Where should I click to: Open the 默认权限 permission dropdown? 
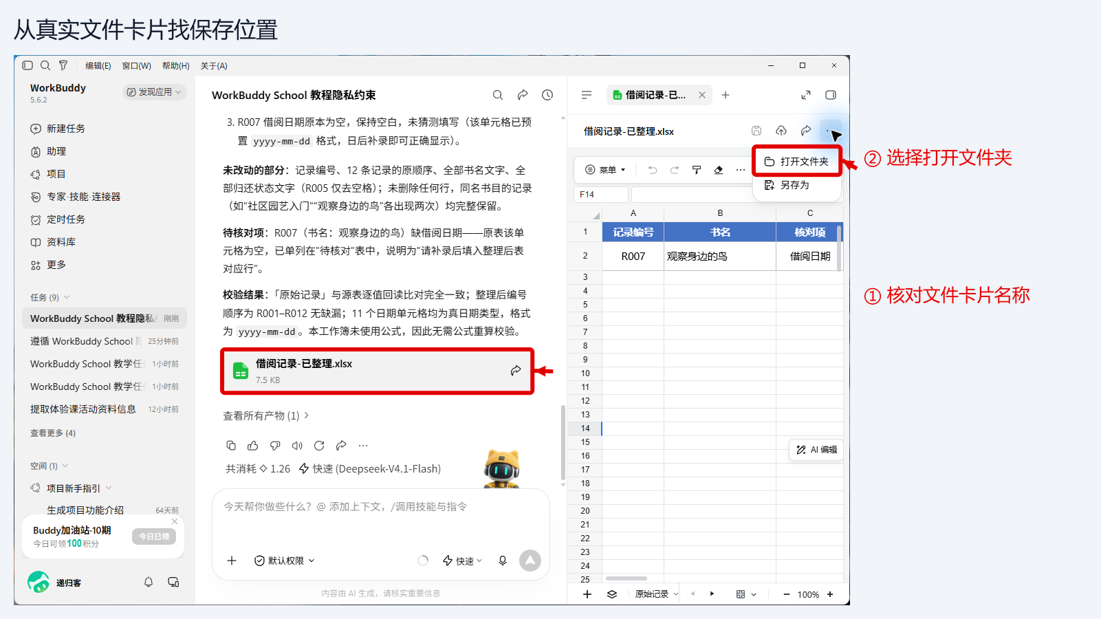[x=285, y=561]
